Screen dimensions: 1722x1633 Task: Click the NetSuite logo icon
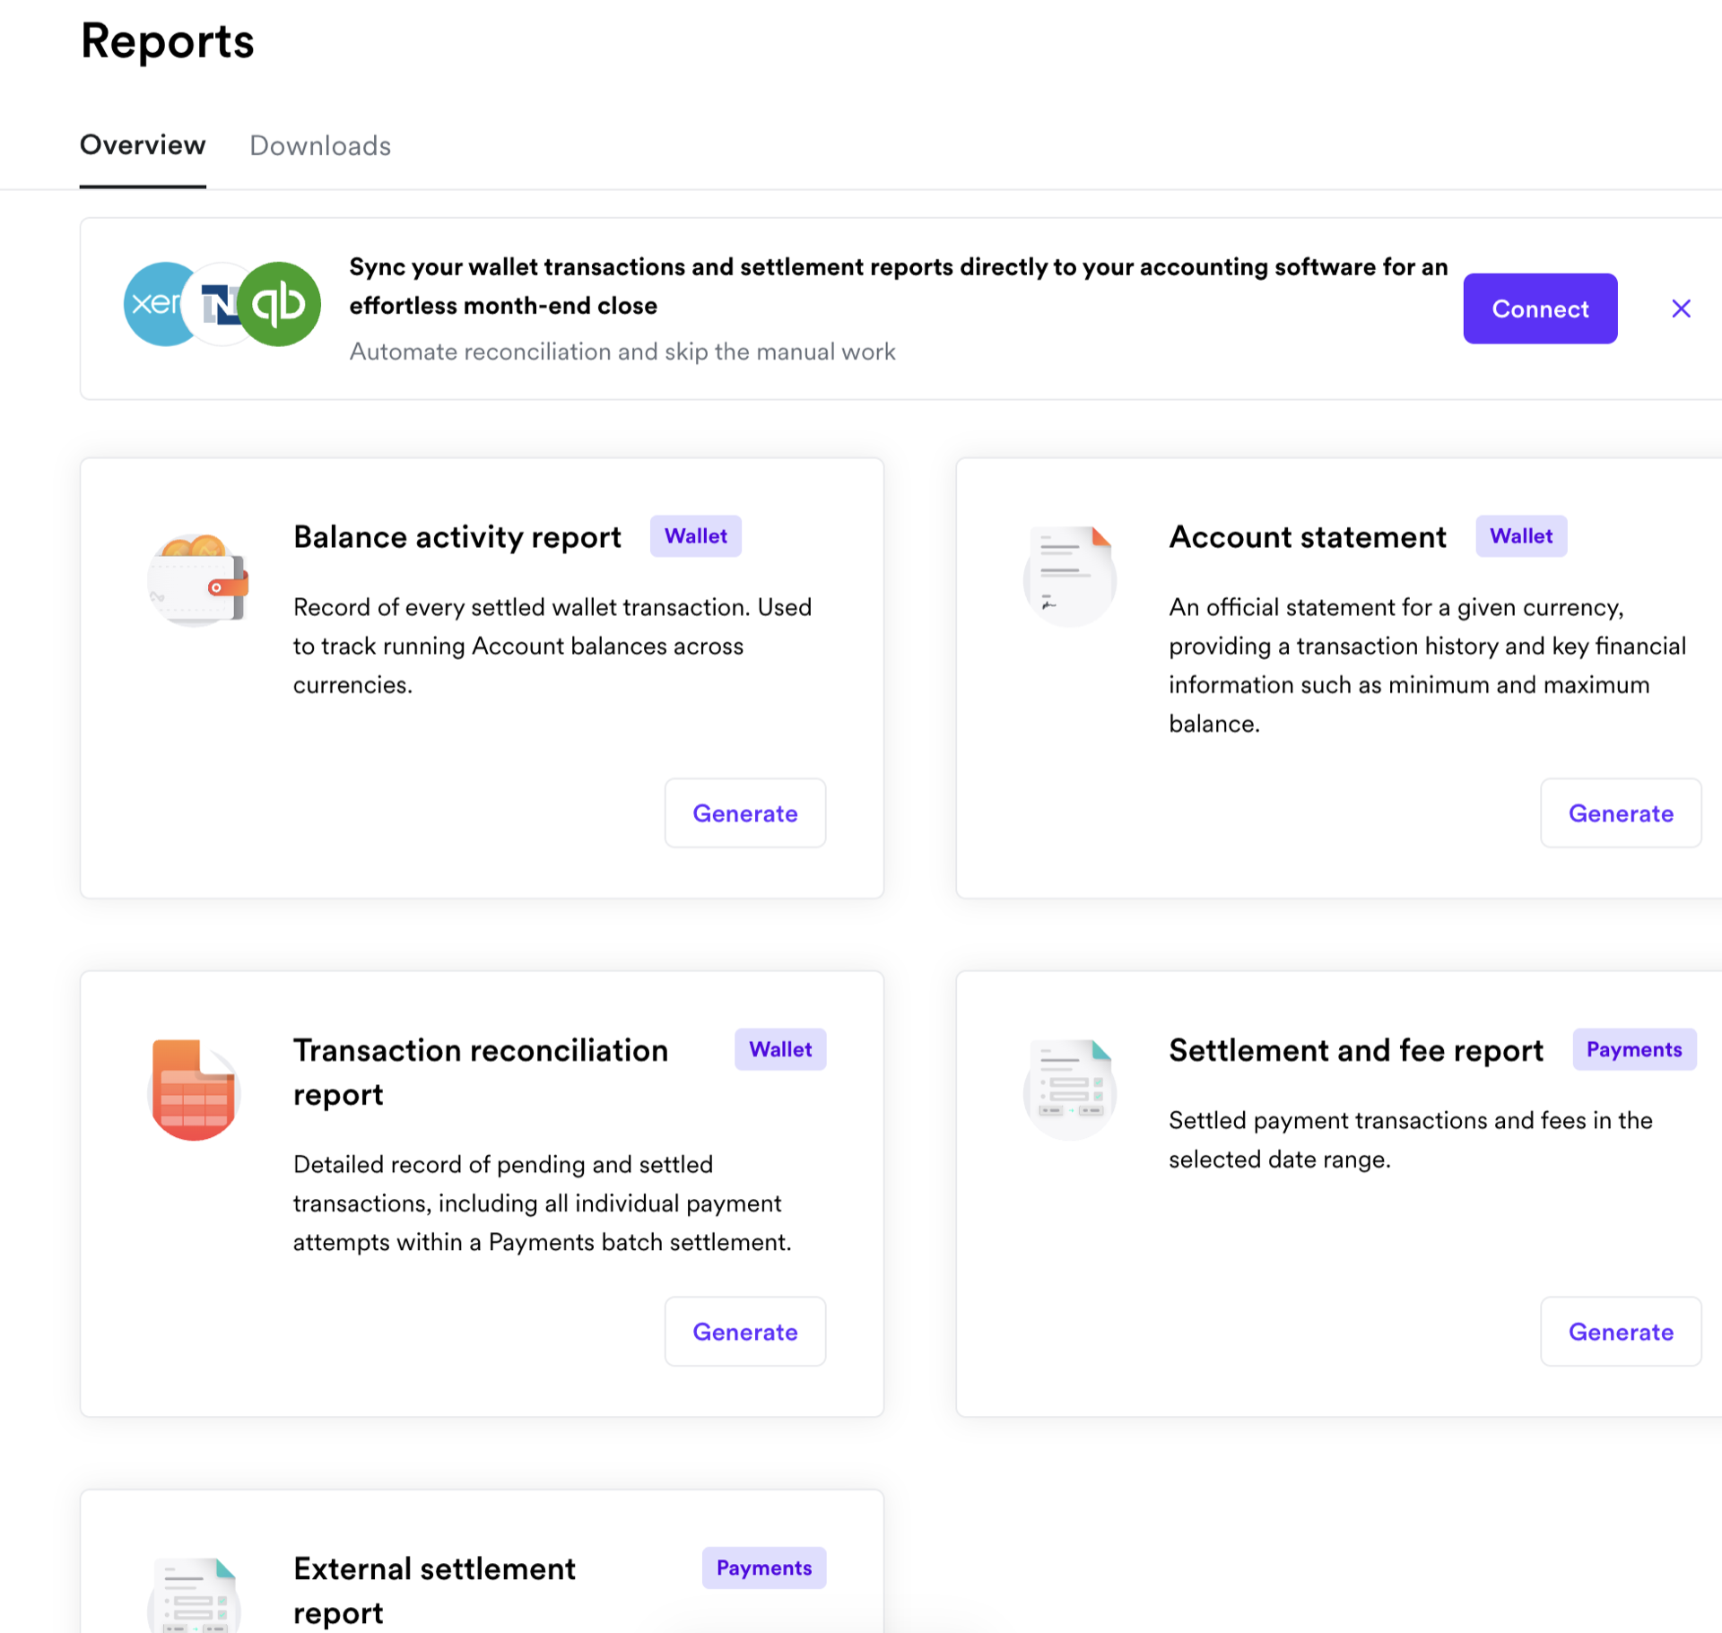[x=217, y=304]
